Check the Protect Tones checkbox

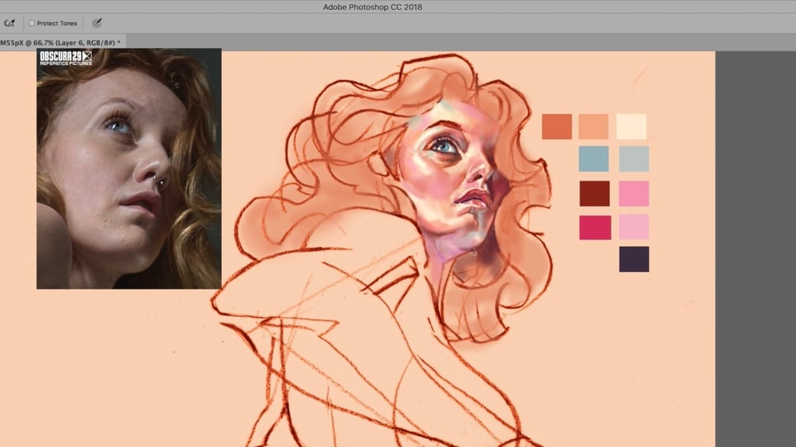(x=32, y=23)
